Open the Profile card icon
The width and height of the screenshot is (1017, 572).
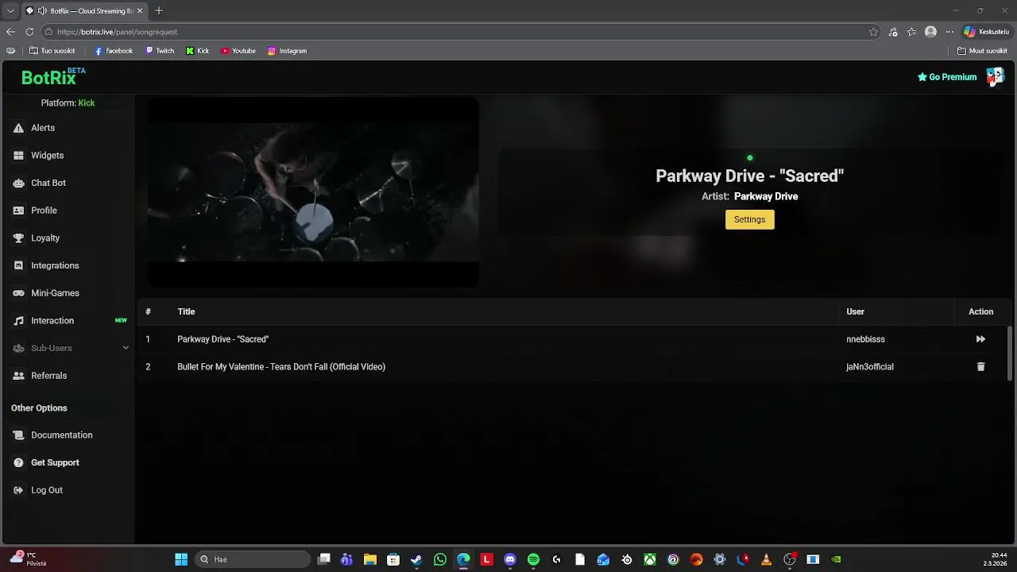[x=18, y=211]
